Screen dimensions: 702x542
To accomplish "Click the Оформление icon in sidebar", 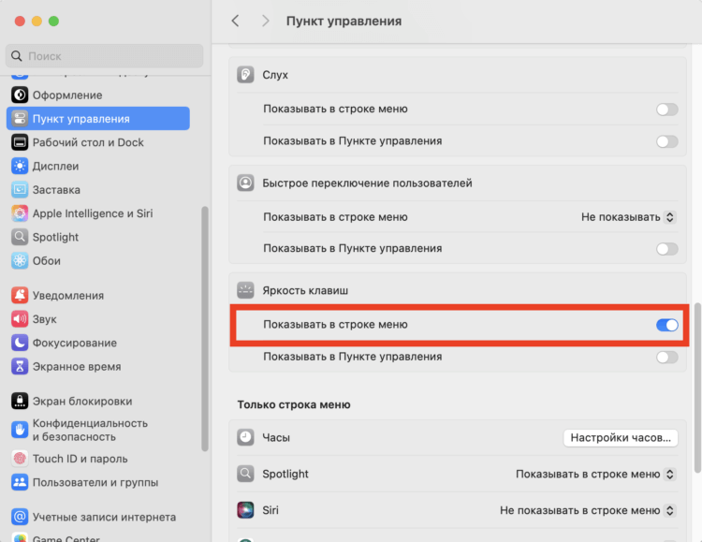I will [20, 95].
